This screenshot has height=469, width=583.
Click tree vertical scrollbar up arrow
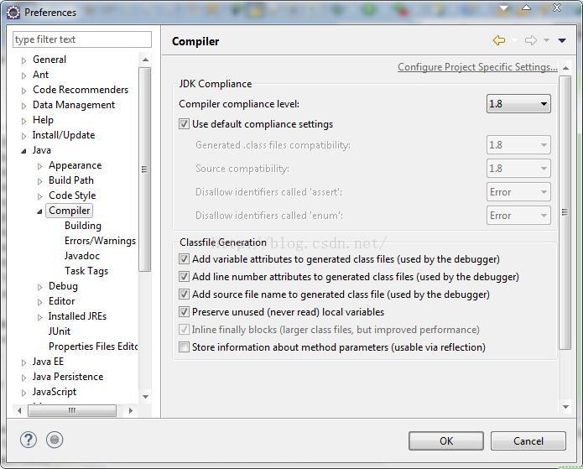pos(145,60)
